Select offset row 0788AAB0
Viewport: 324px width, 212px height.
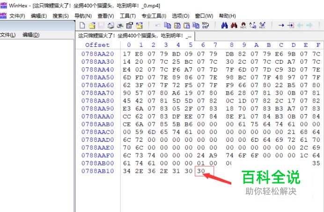coord(97,124)
